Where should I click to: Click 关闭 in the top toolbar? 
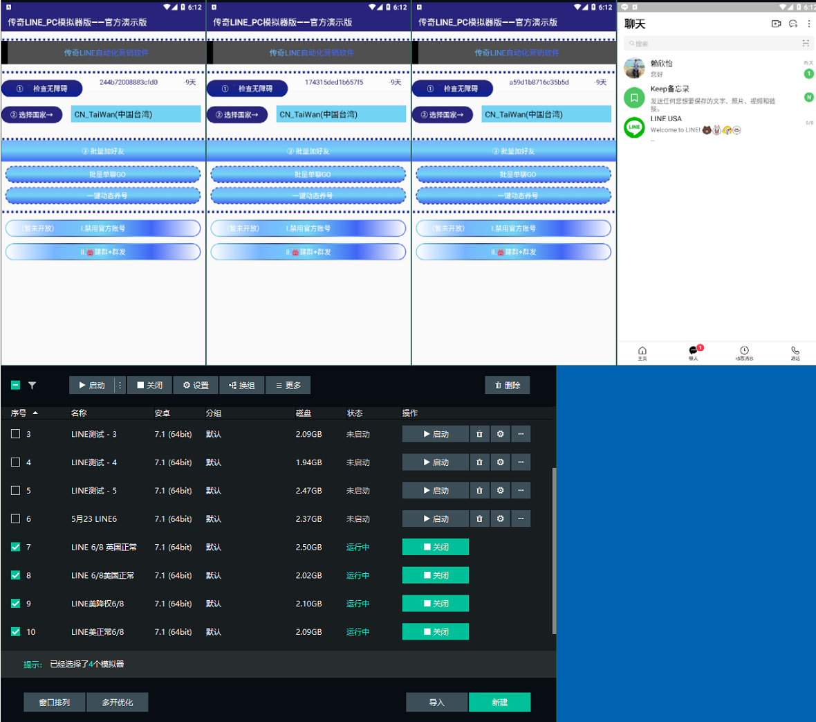[150, 386]
